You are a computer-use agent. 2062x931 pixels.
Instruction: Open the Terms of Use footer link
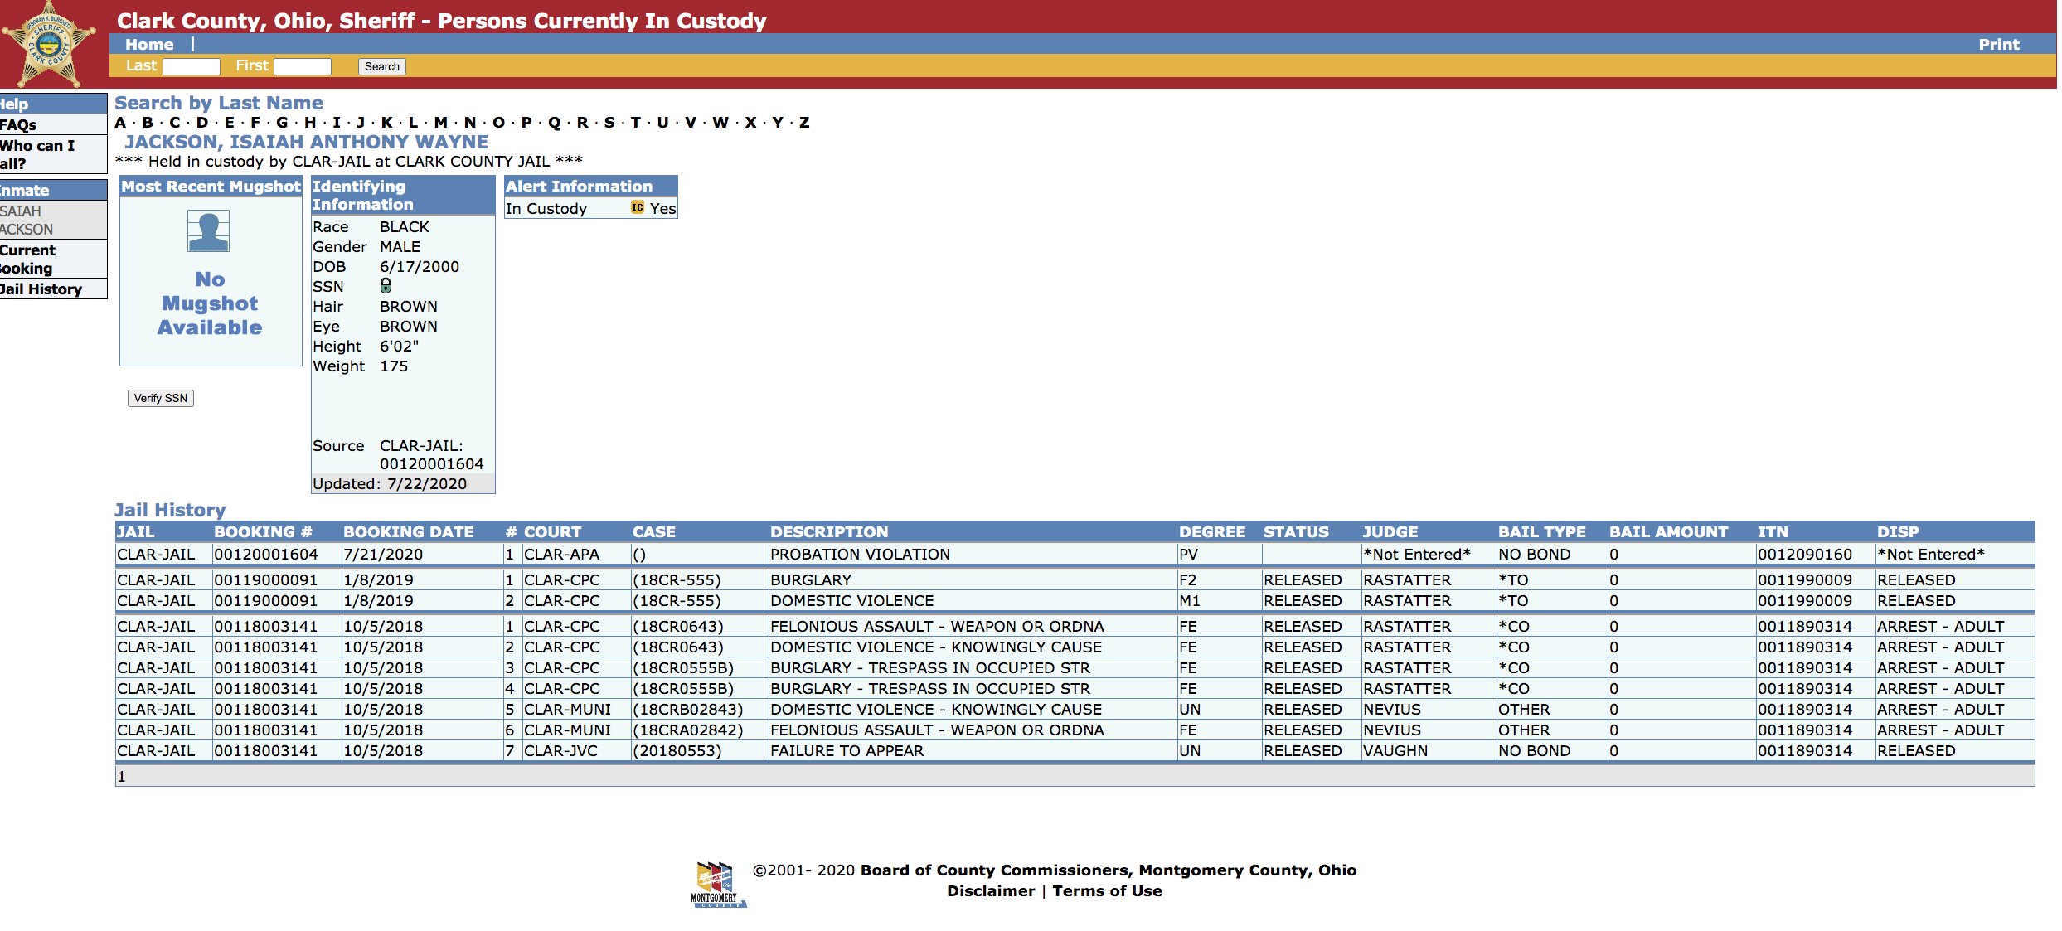pyautogui.click(x=1107, y=891)
